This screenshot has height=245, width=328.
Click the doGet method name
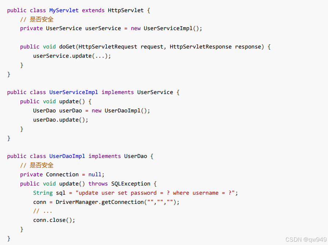pyautogui.click(x=67, y=47)
